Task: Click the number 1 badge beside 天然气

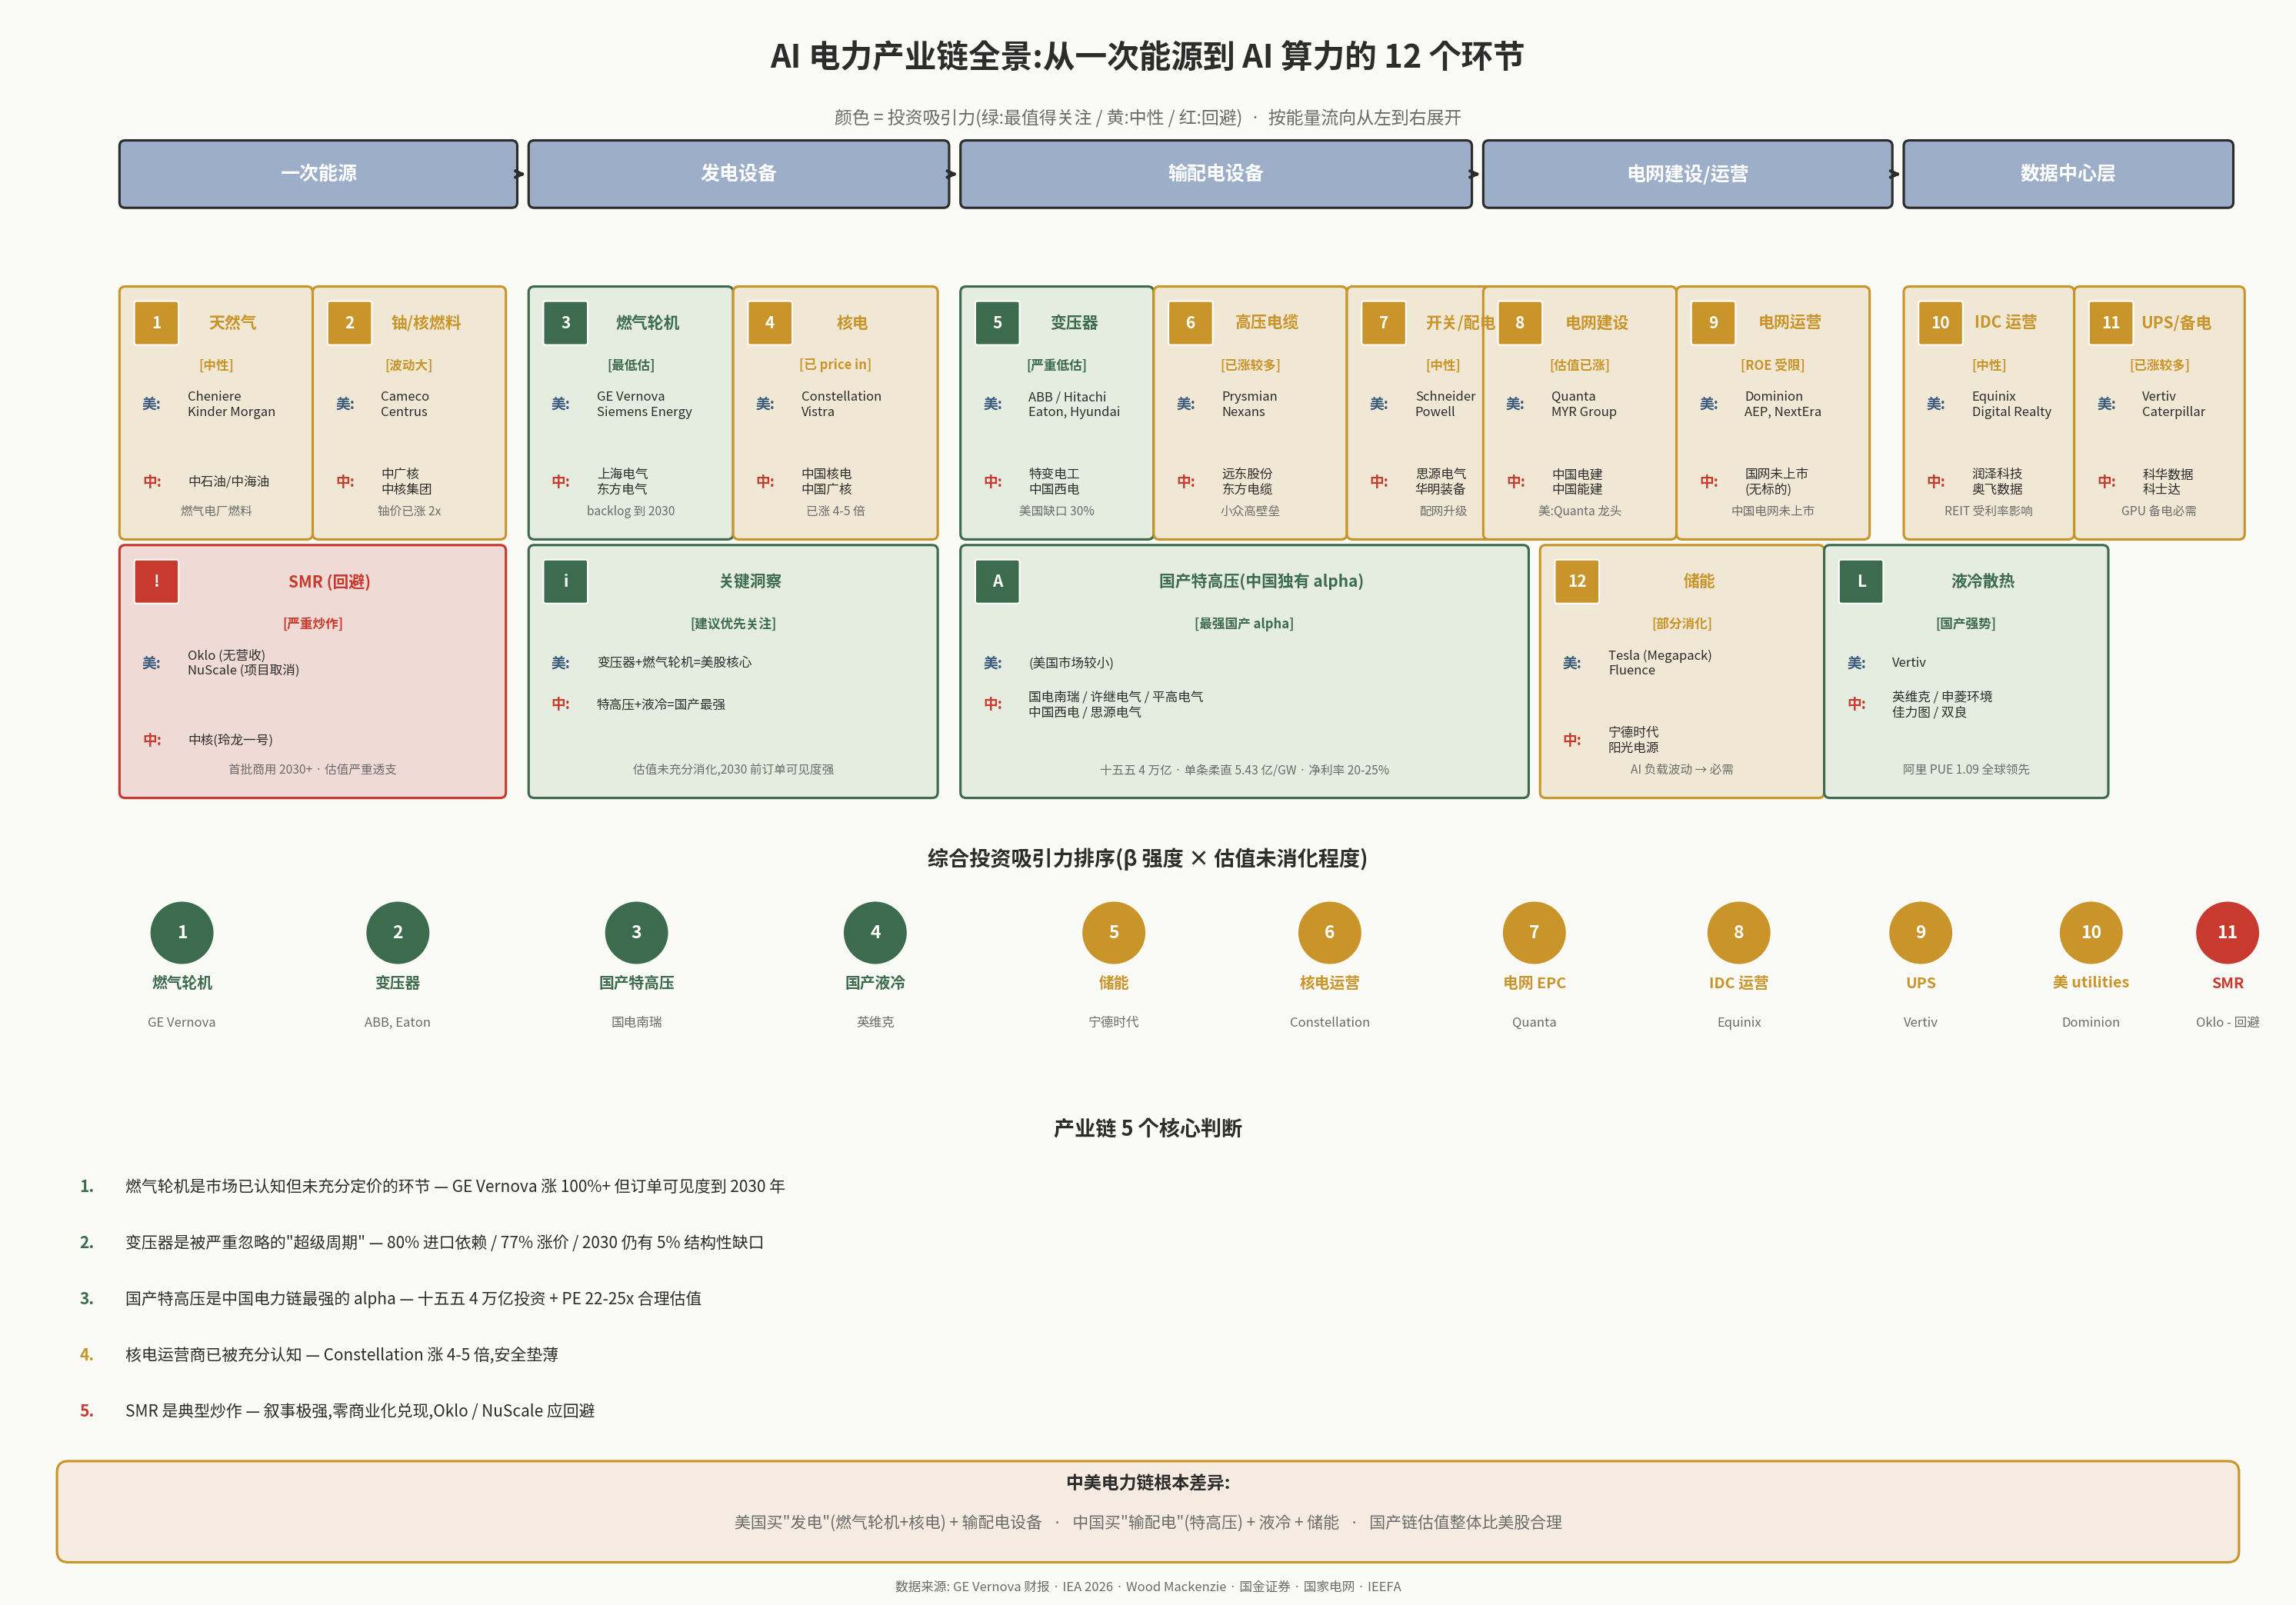Action: (x=156, y=322)
